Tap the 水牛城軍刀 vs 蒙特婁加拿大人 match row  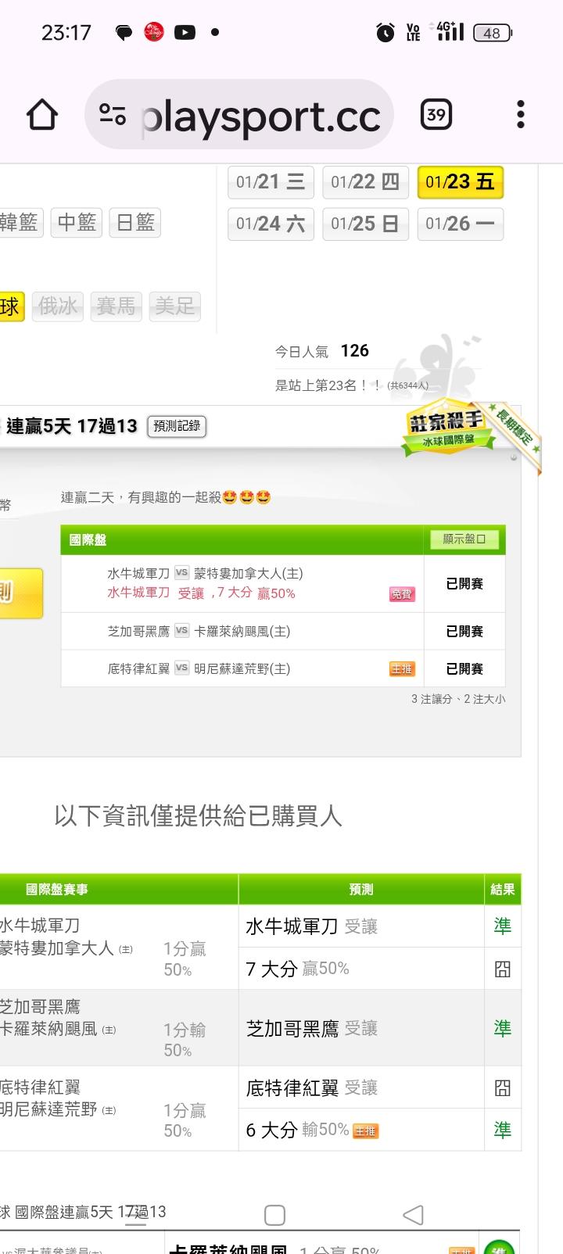point(242,583)
